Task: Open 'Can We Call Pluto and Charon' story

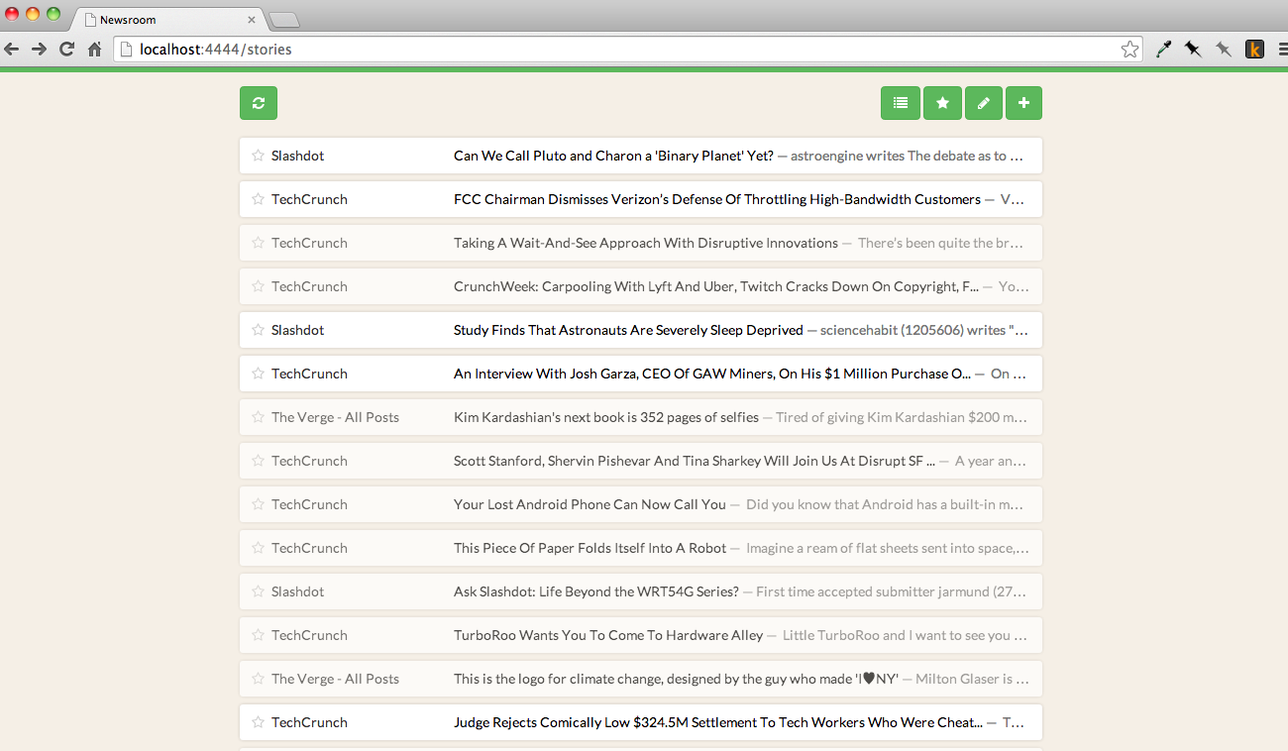Action: (613, 156)
